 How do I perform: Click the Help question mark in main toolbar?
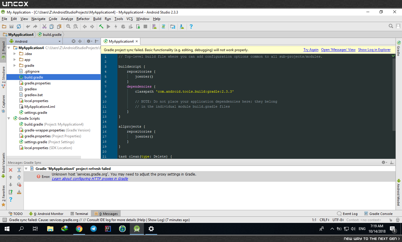click(191, 26)
